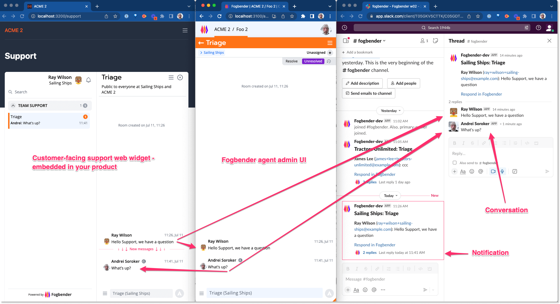Click the clock icon beside Unresolved

tap(329, 61)
